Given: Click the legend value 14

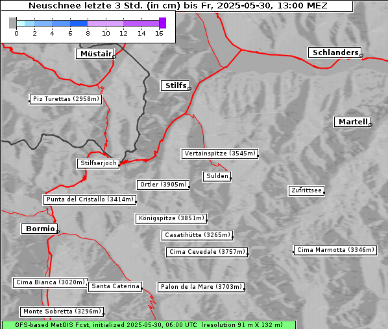Looking at the screenshot, I should click(x=141, y=33).
